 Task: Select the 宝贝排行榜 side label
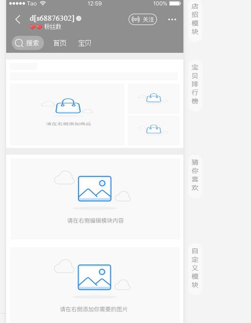point(195,84)
